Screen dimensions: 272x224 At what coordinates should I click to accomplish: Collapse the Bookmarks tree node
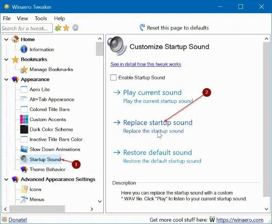click(x=7, y=59)
